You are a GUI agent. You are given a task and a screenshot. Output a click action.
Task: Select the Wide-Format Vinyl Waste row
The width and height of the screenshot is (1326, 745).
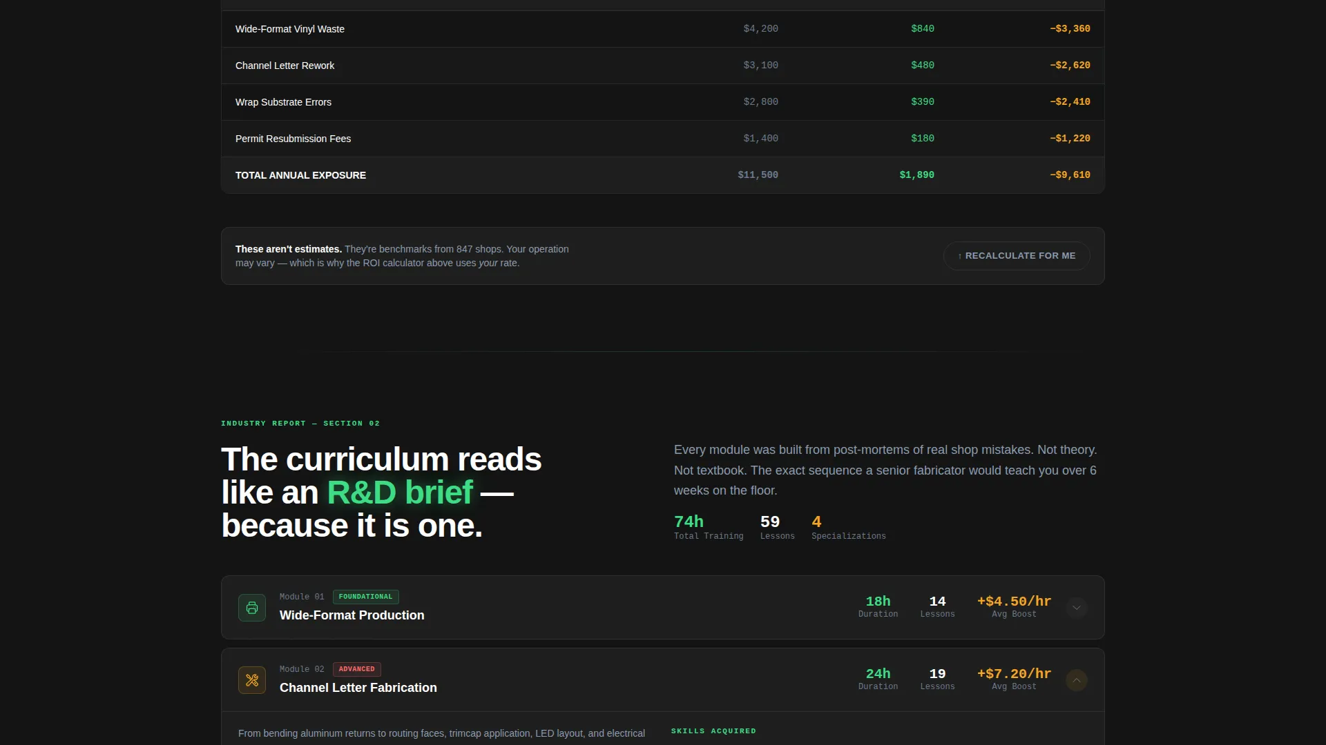(663, 29)
